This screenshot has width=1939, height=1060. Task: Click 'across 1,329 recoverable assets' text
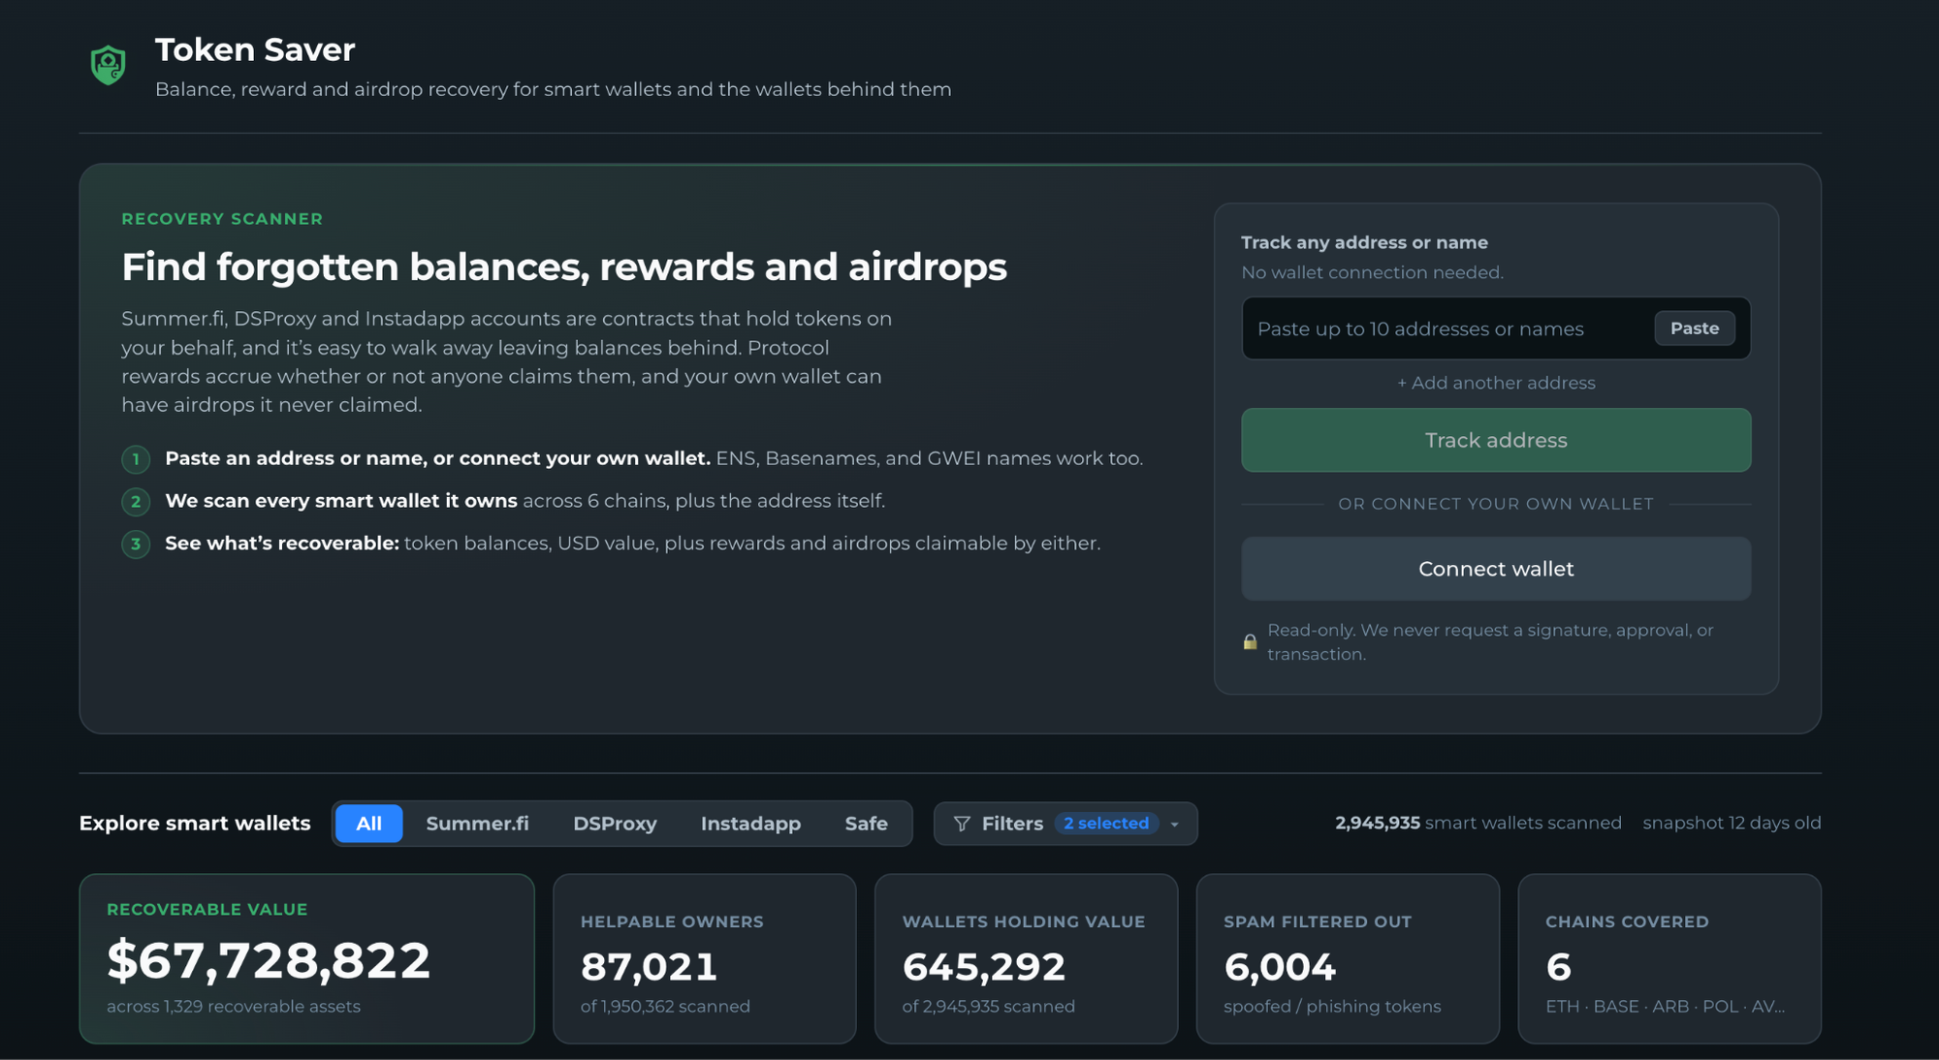click(234, 1006)
